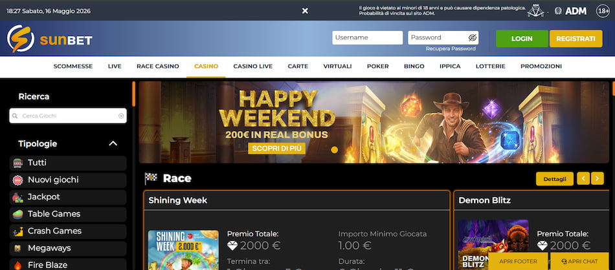The height and width of the screenshot is (270, 615).
Task: Click the Race checkered flag icon
Action: pyautogui.click(x=151, y=178)
